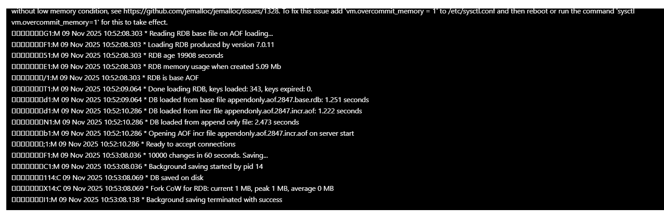The height and width of the screenshot is (224, 664).
Task: Click the 'Opening AOF incr file' log line
Action: tap(251, 133)
